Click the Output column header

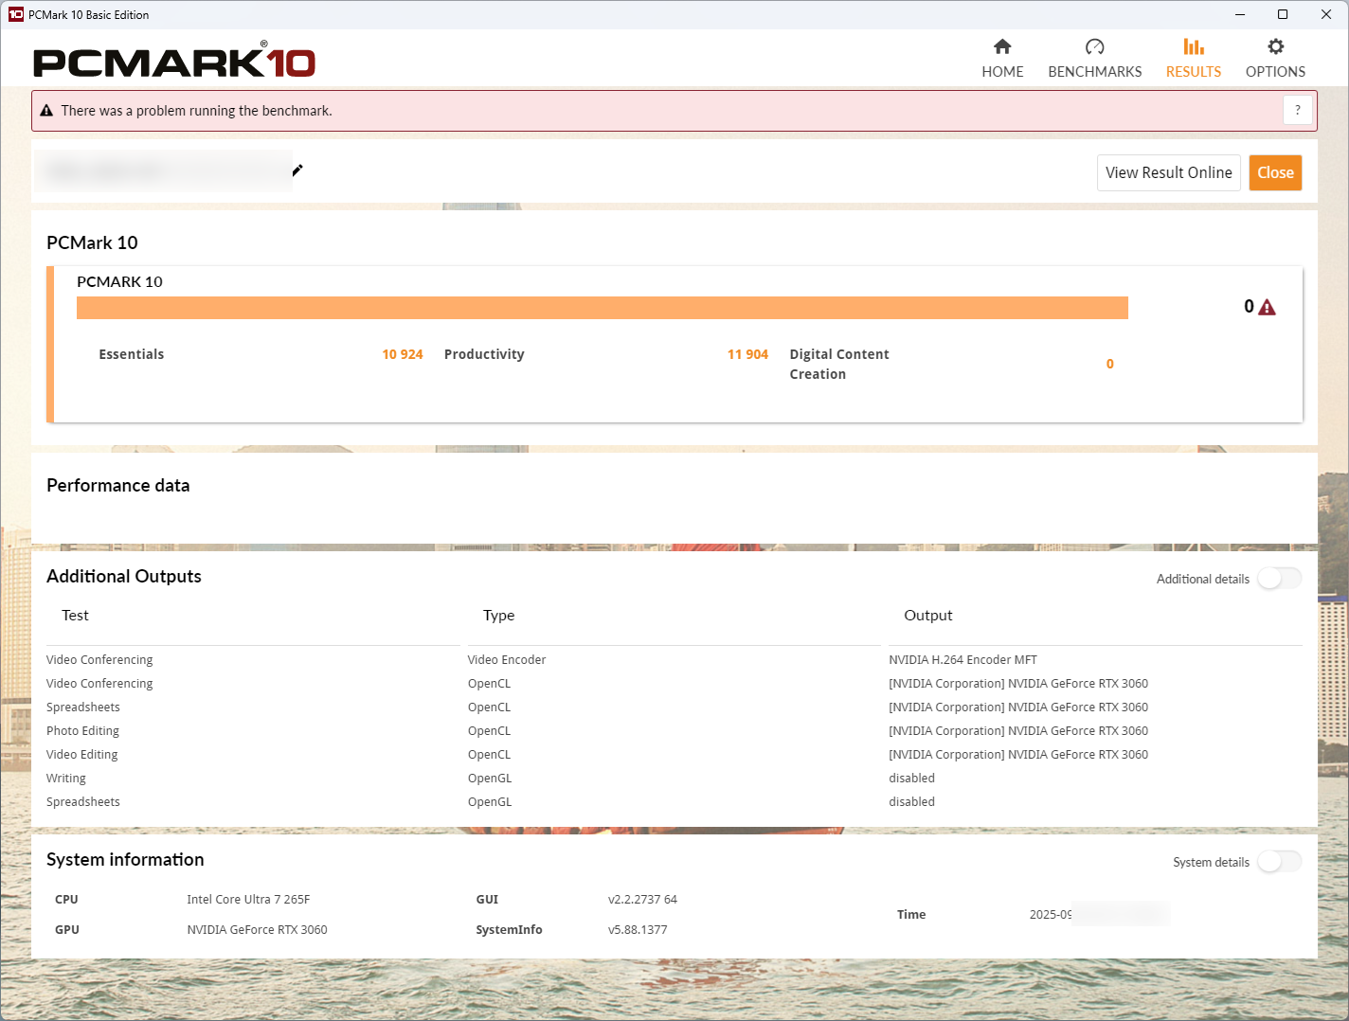pos(928,616)
